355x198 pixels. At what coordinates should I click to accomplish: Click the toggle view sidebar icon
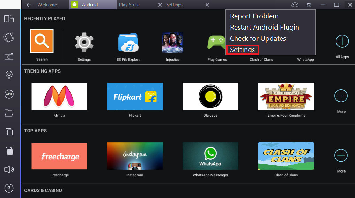pyautogui.click(x=9, y=19)
